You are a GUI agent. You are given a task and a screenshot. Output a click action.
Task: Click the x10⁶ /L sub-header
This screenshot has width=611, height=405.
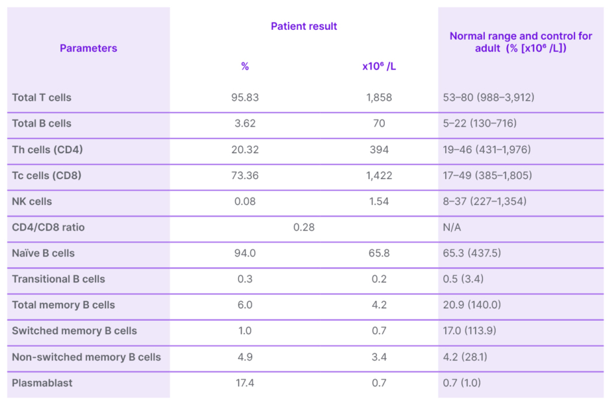point(379,66)
